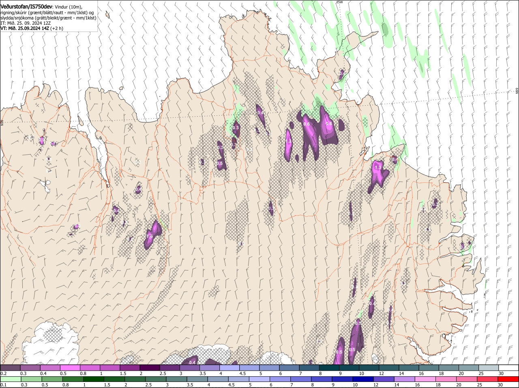Click the 'Vindur (10m)' text in the header
This screenshot has width=519, height=388.
click(x=68, y=7)
